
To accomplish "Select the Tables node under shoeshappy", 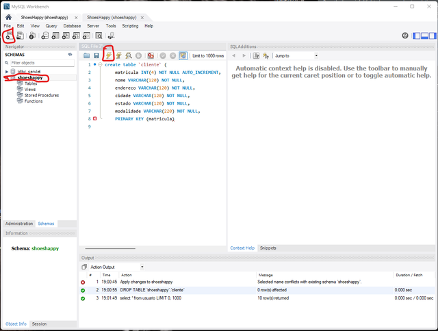I will click(31, 83).
